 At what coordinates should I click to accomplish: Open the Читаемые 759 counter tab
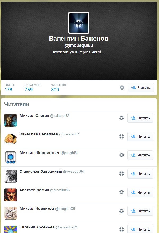coord(32,88)
